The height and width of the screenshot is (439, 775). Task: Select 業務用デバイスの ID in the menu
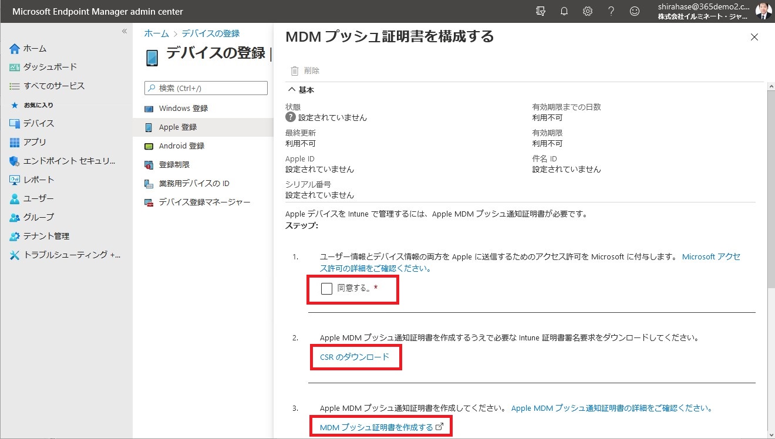point(203,184)
